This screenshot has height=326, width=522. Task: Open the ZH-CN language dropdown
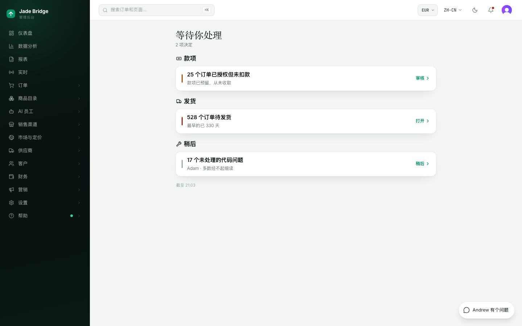click(453, 10)
